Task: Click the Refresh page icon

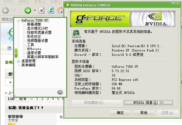Action: tap(51, 10)
